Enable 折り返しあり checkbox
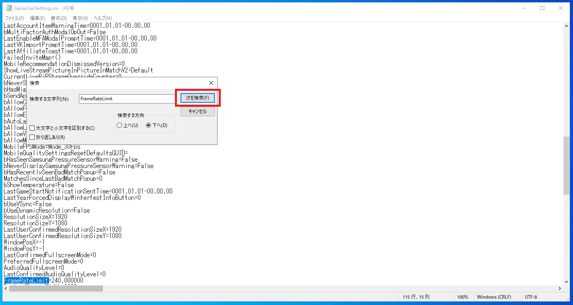Screen dimensions: 573x305 [x=47, y=137]
